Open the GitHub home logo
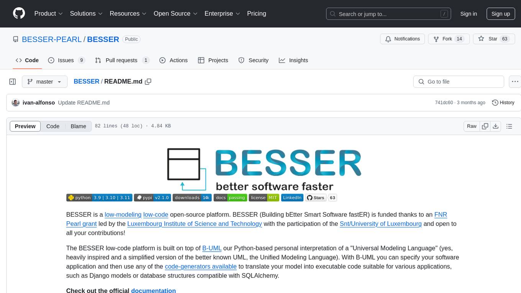Screen dimensions: 521x293 19,13
